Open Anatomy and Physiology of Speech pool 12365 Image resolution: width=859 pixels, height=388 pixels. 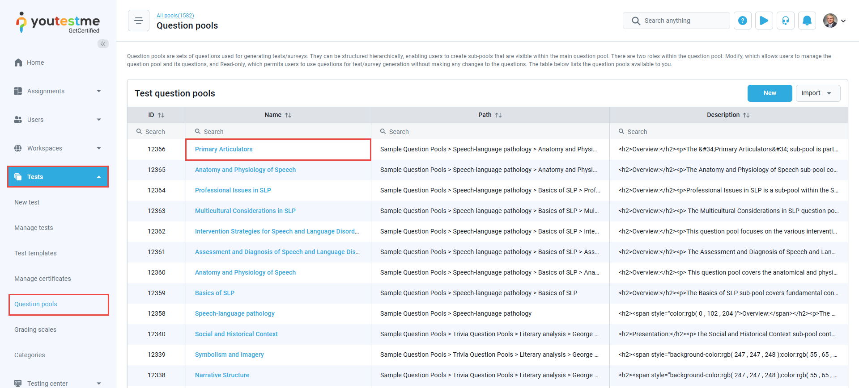point(245,170)
